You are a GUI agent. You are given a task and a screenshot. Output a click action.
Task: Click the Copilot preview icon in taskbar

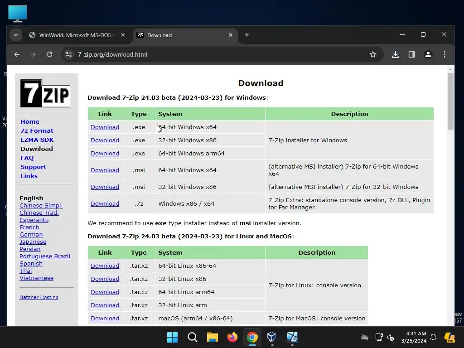click(x=450, y=337)
